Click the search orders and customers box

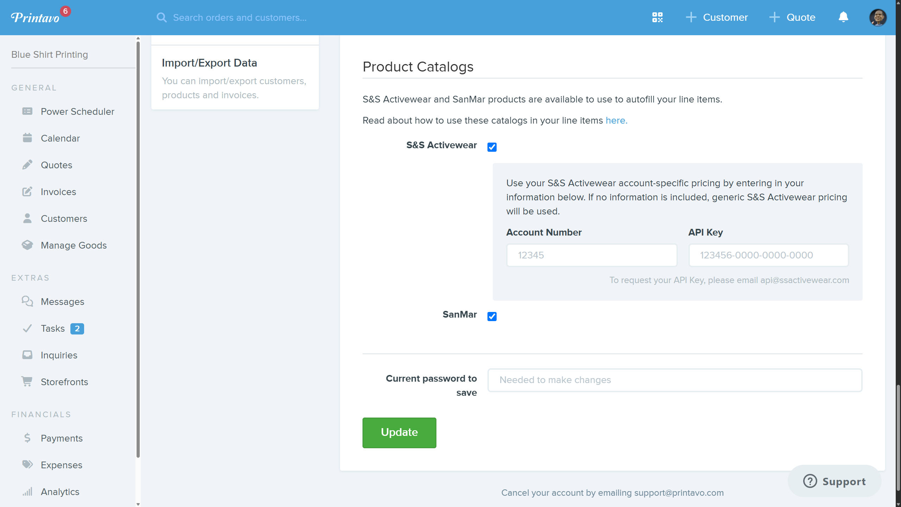click(240, 18)
